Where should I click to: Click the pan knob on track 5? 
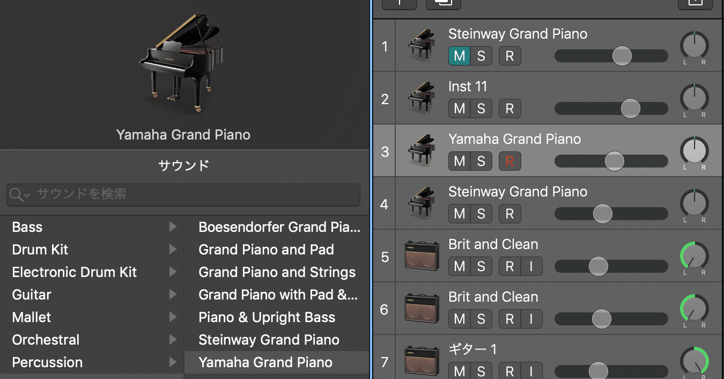(x=694, y=256)
